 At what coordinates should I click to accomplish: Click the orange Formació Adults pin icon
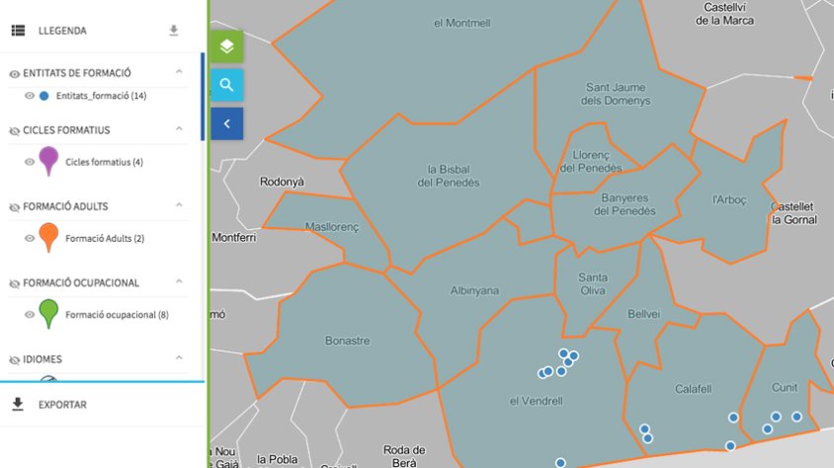pos(48,237)
